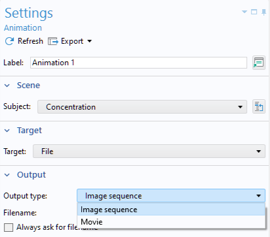This screenshot has height=237, width=270.
Task: Close the Output type dropdown
Action: tap(171, 196)
